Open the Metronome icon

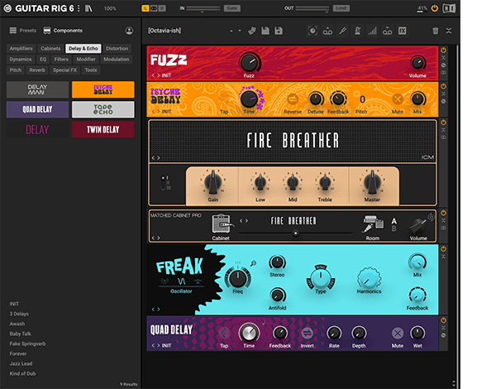click(x=357, y=31)
